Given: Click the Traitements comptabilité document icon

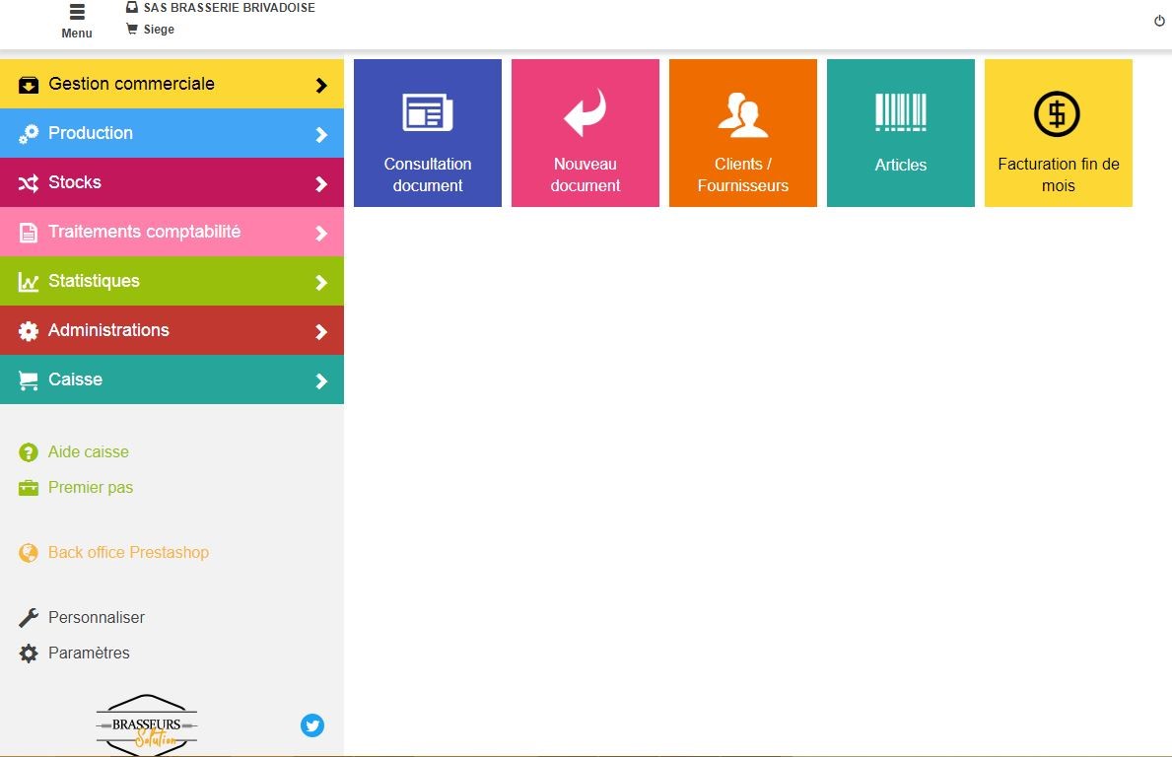Looking at the screenshot, I should click(29, 233).
